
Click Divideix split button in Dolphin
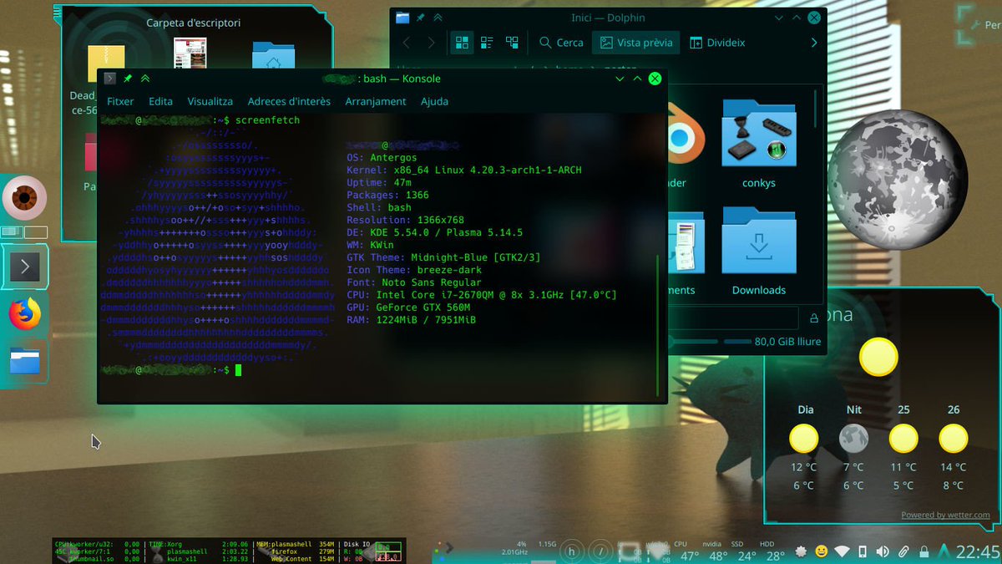coord(716,43)
